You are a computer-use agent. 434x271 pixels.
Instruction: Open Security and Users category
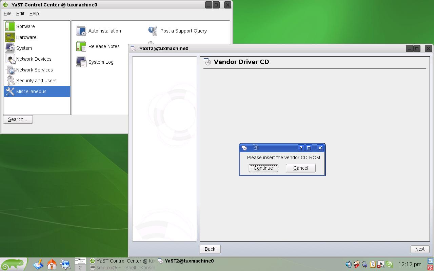pyautogui.click(x=37, y=81)
